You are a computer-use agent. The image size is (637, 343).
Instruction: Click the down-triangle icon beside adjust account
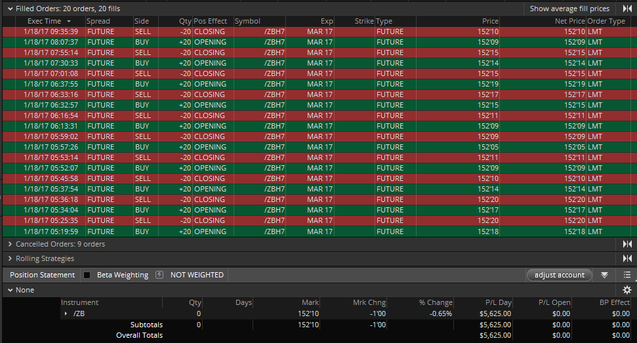[x=604, y=275]
